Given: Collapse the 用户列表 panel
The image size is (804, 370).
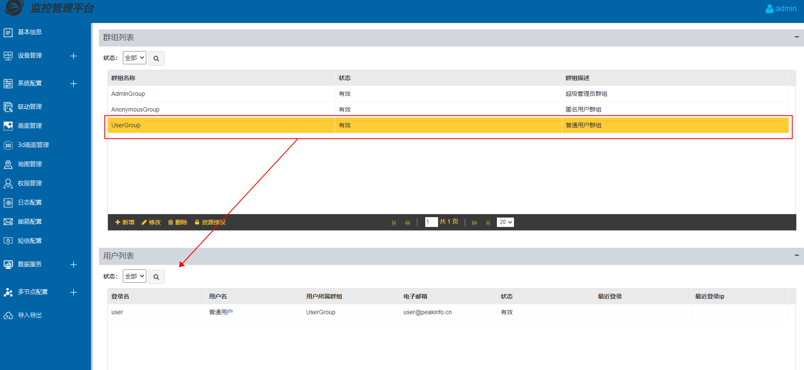Looking at the screenshot, I should pyautogui.click(x=796, y=255).
